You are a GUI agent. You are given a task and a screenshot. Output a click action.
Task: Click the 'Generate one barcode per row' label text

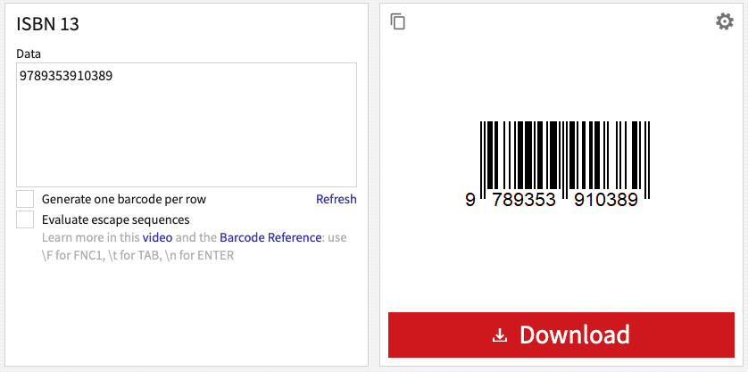click(x=124, y=199)
